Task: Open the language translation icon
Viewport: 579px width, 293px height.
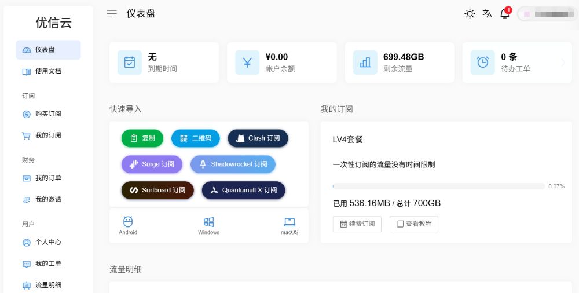Action: (487, 14)
